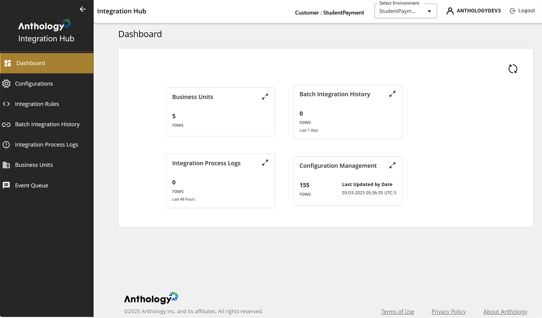
Task: Click the copyright notice in the footer
Action: point(193,311)
